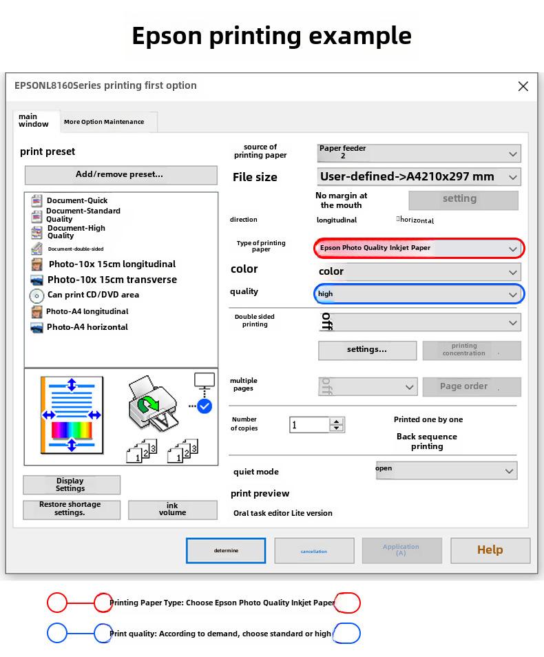Click the Number of copies input field
The image size is (544, 657).
(x=309, y=425)
